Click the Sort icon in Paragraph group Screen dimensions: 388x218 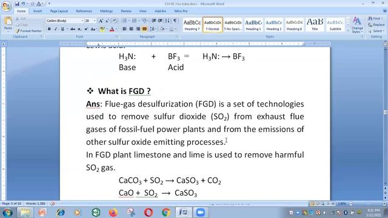167,21
